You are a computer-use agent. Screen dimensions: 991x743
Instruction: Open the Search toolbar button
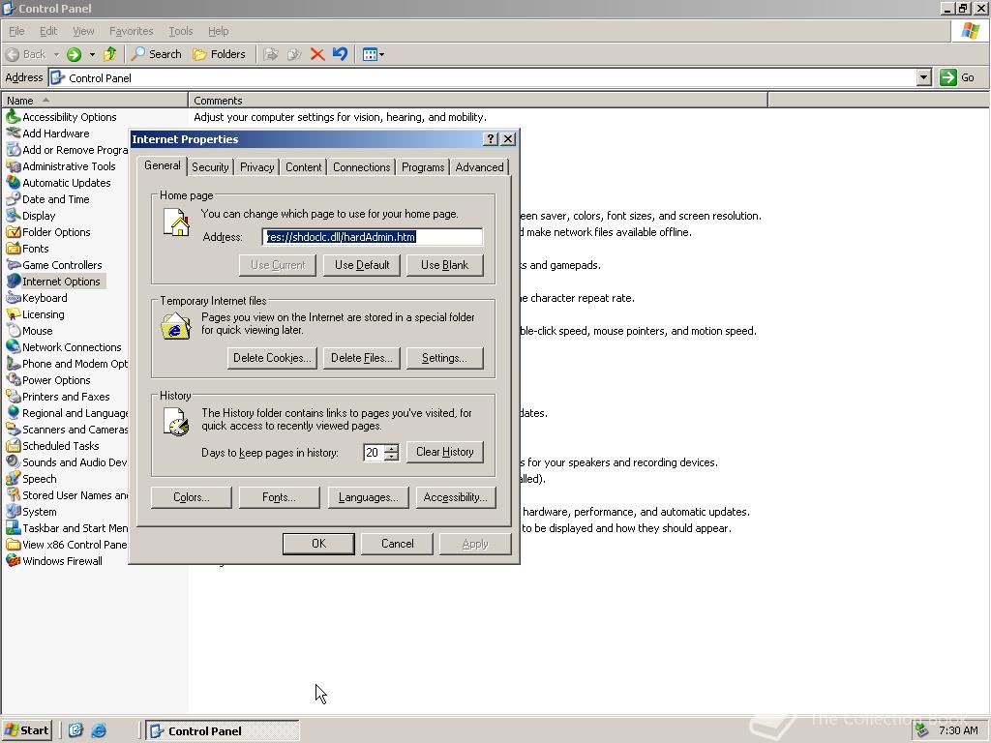tap(156, 54)
